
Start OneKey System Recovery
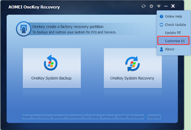pyautogui.click(x=133, y=68)
